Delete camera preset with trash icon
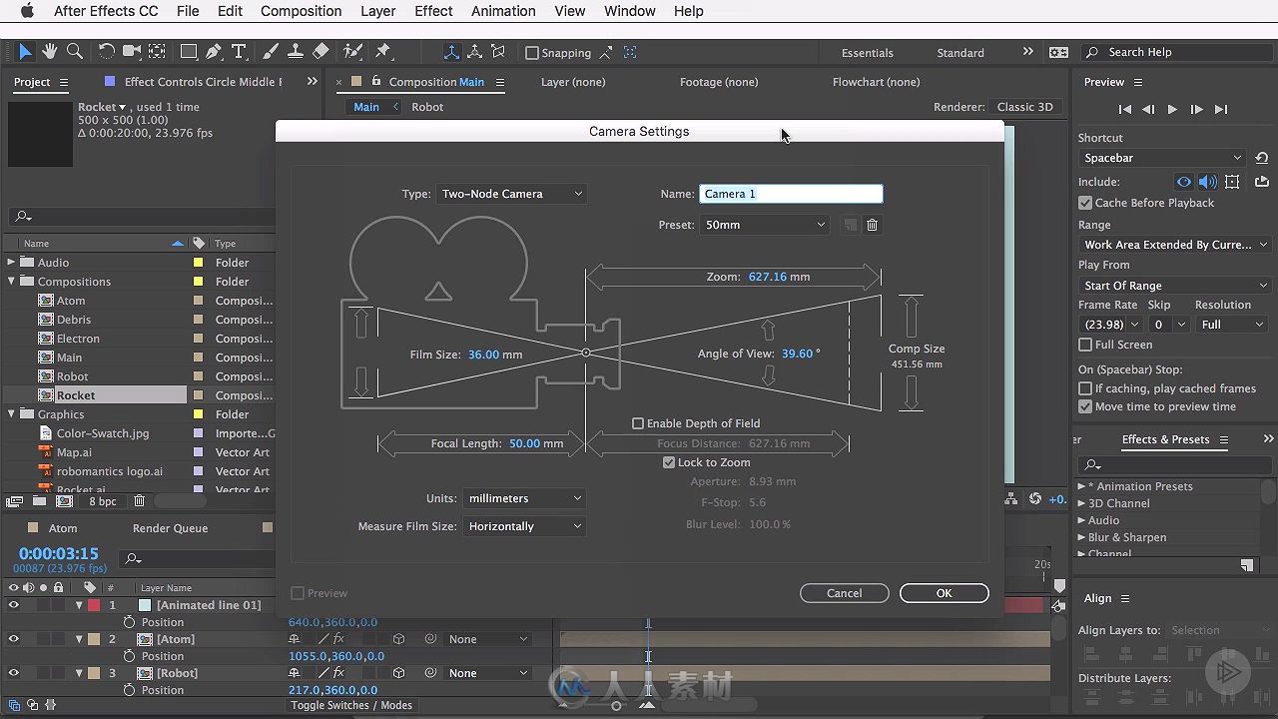Image resolution: width=1278 pixels, height=719 pixels. point(872,225)
